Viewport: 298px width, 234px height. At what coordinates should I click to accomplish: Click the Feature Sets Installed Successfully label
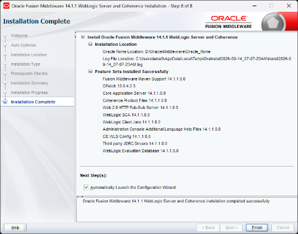tap(131, 71)
